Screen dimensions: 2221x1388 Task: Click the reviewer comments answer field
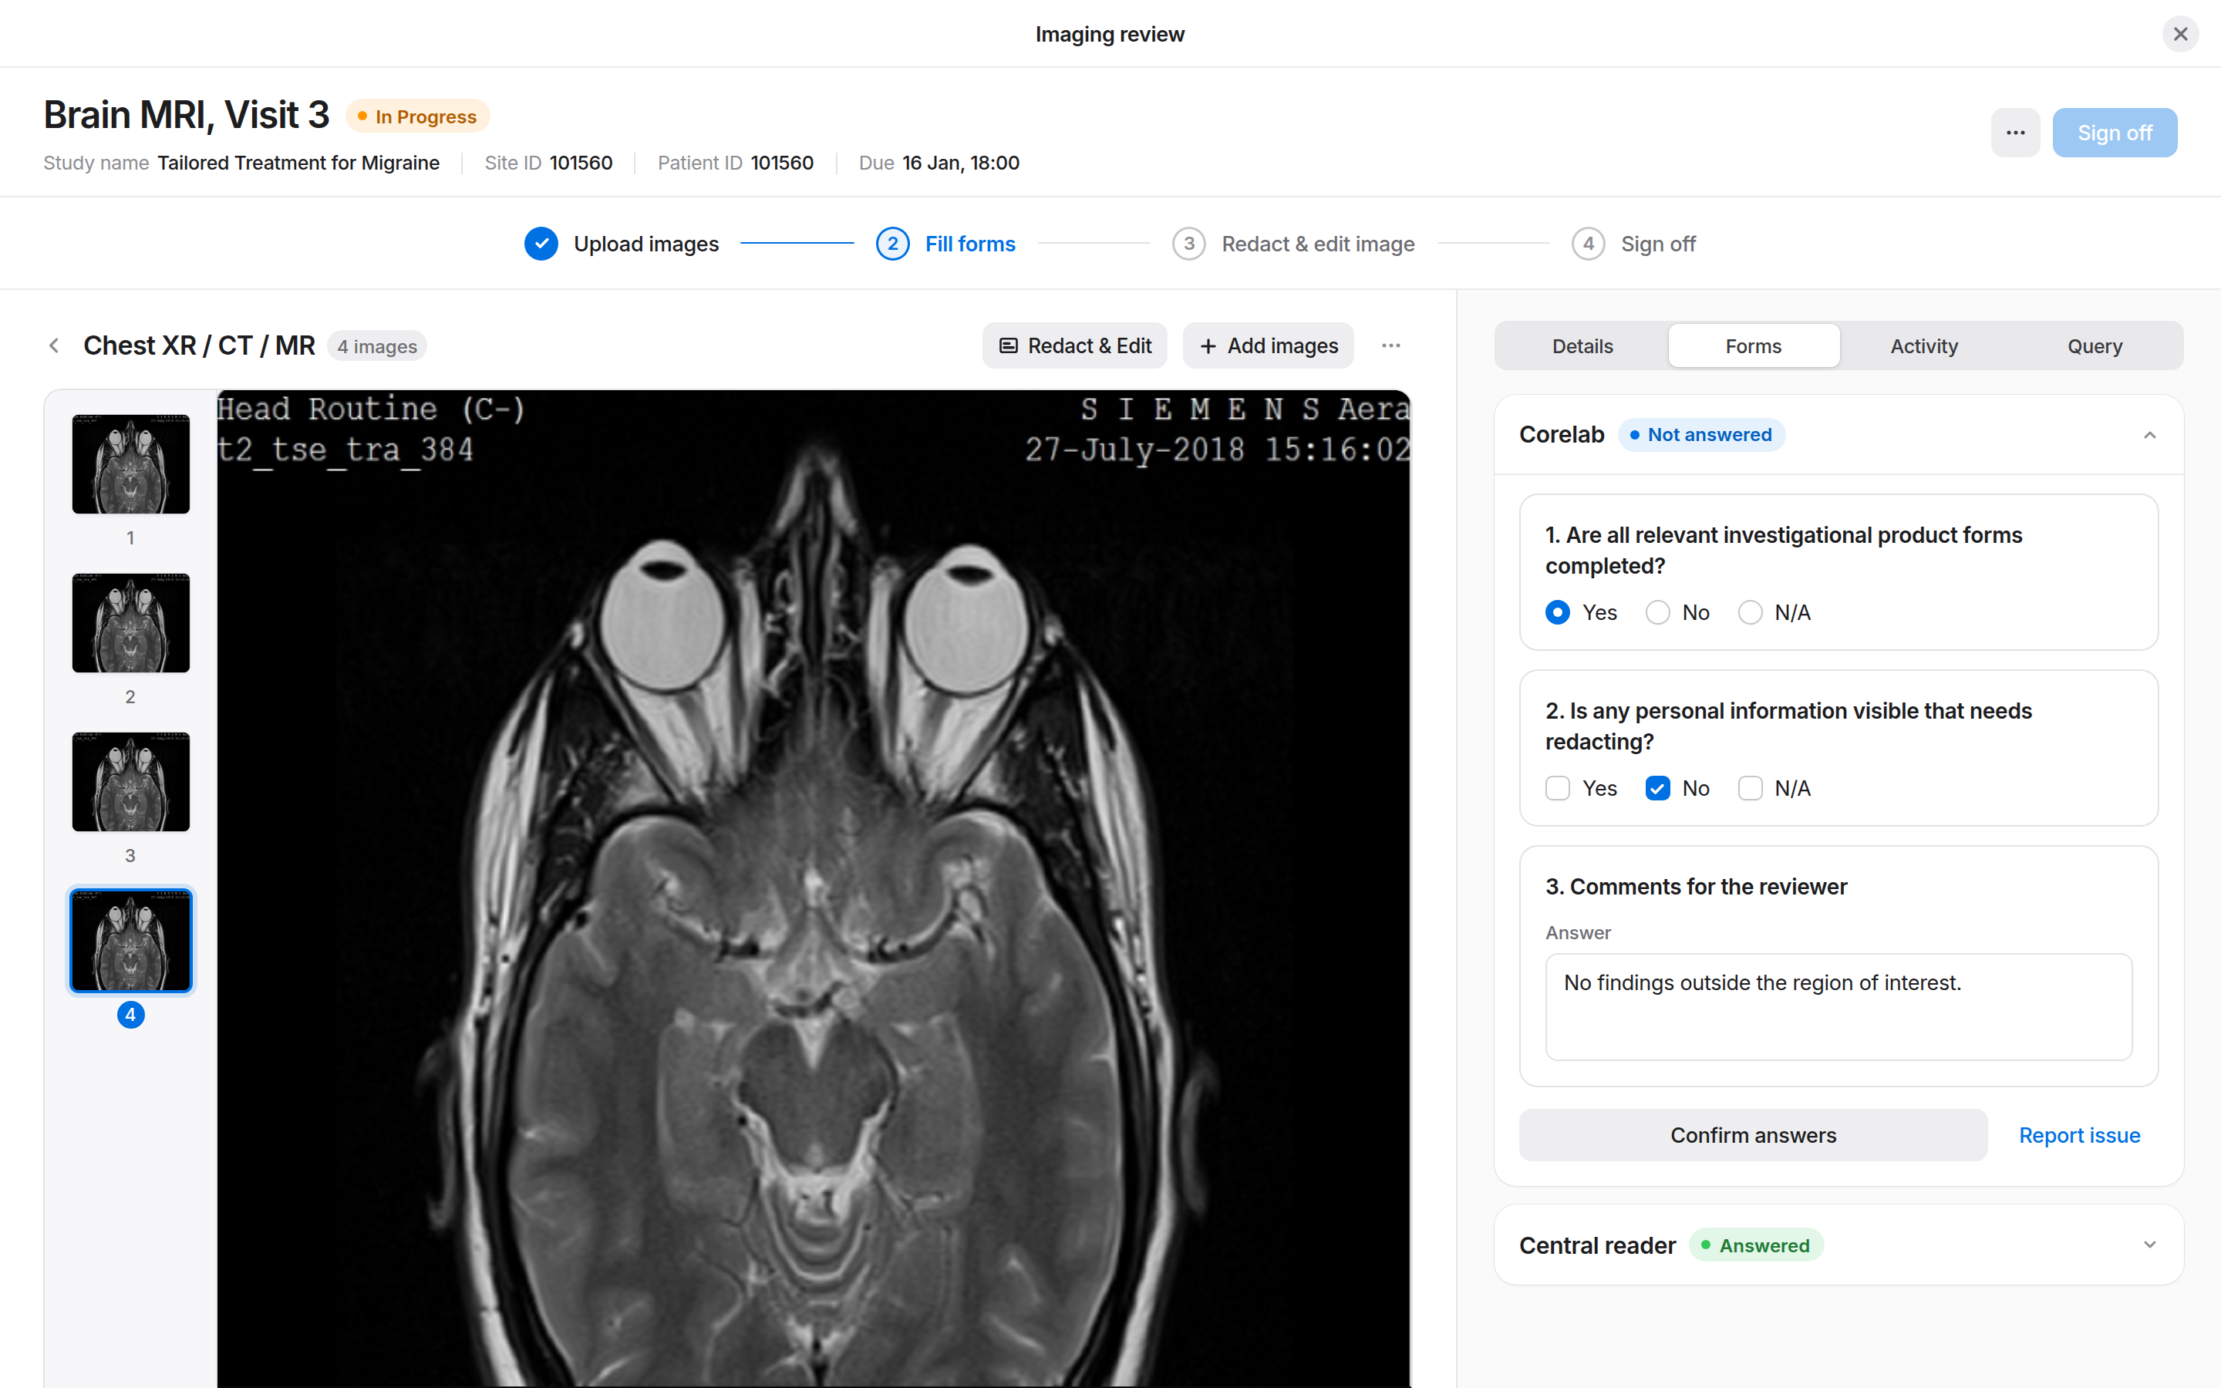(x=1838, y=1006)
